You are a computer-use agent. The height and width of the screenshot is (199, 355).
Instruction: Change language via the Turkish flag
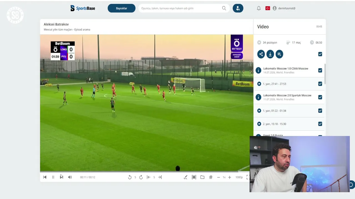(268, 8)
